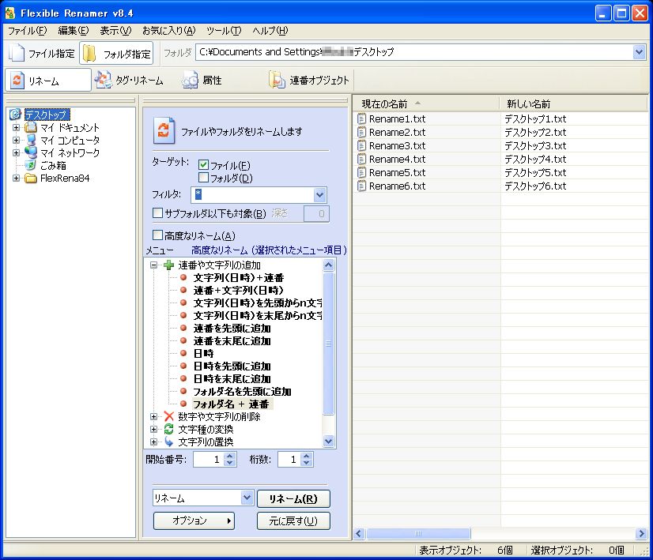Sort by 現在の名前 column header

[425, 103]
